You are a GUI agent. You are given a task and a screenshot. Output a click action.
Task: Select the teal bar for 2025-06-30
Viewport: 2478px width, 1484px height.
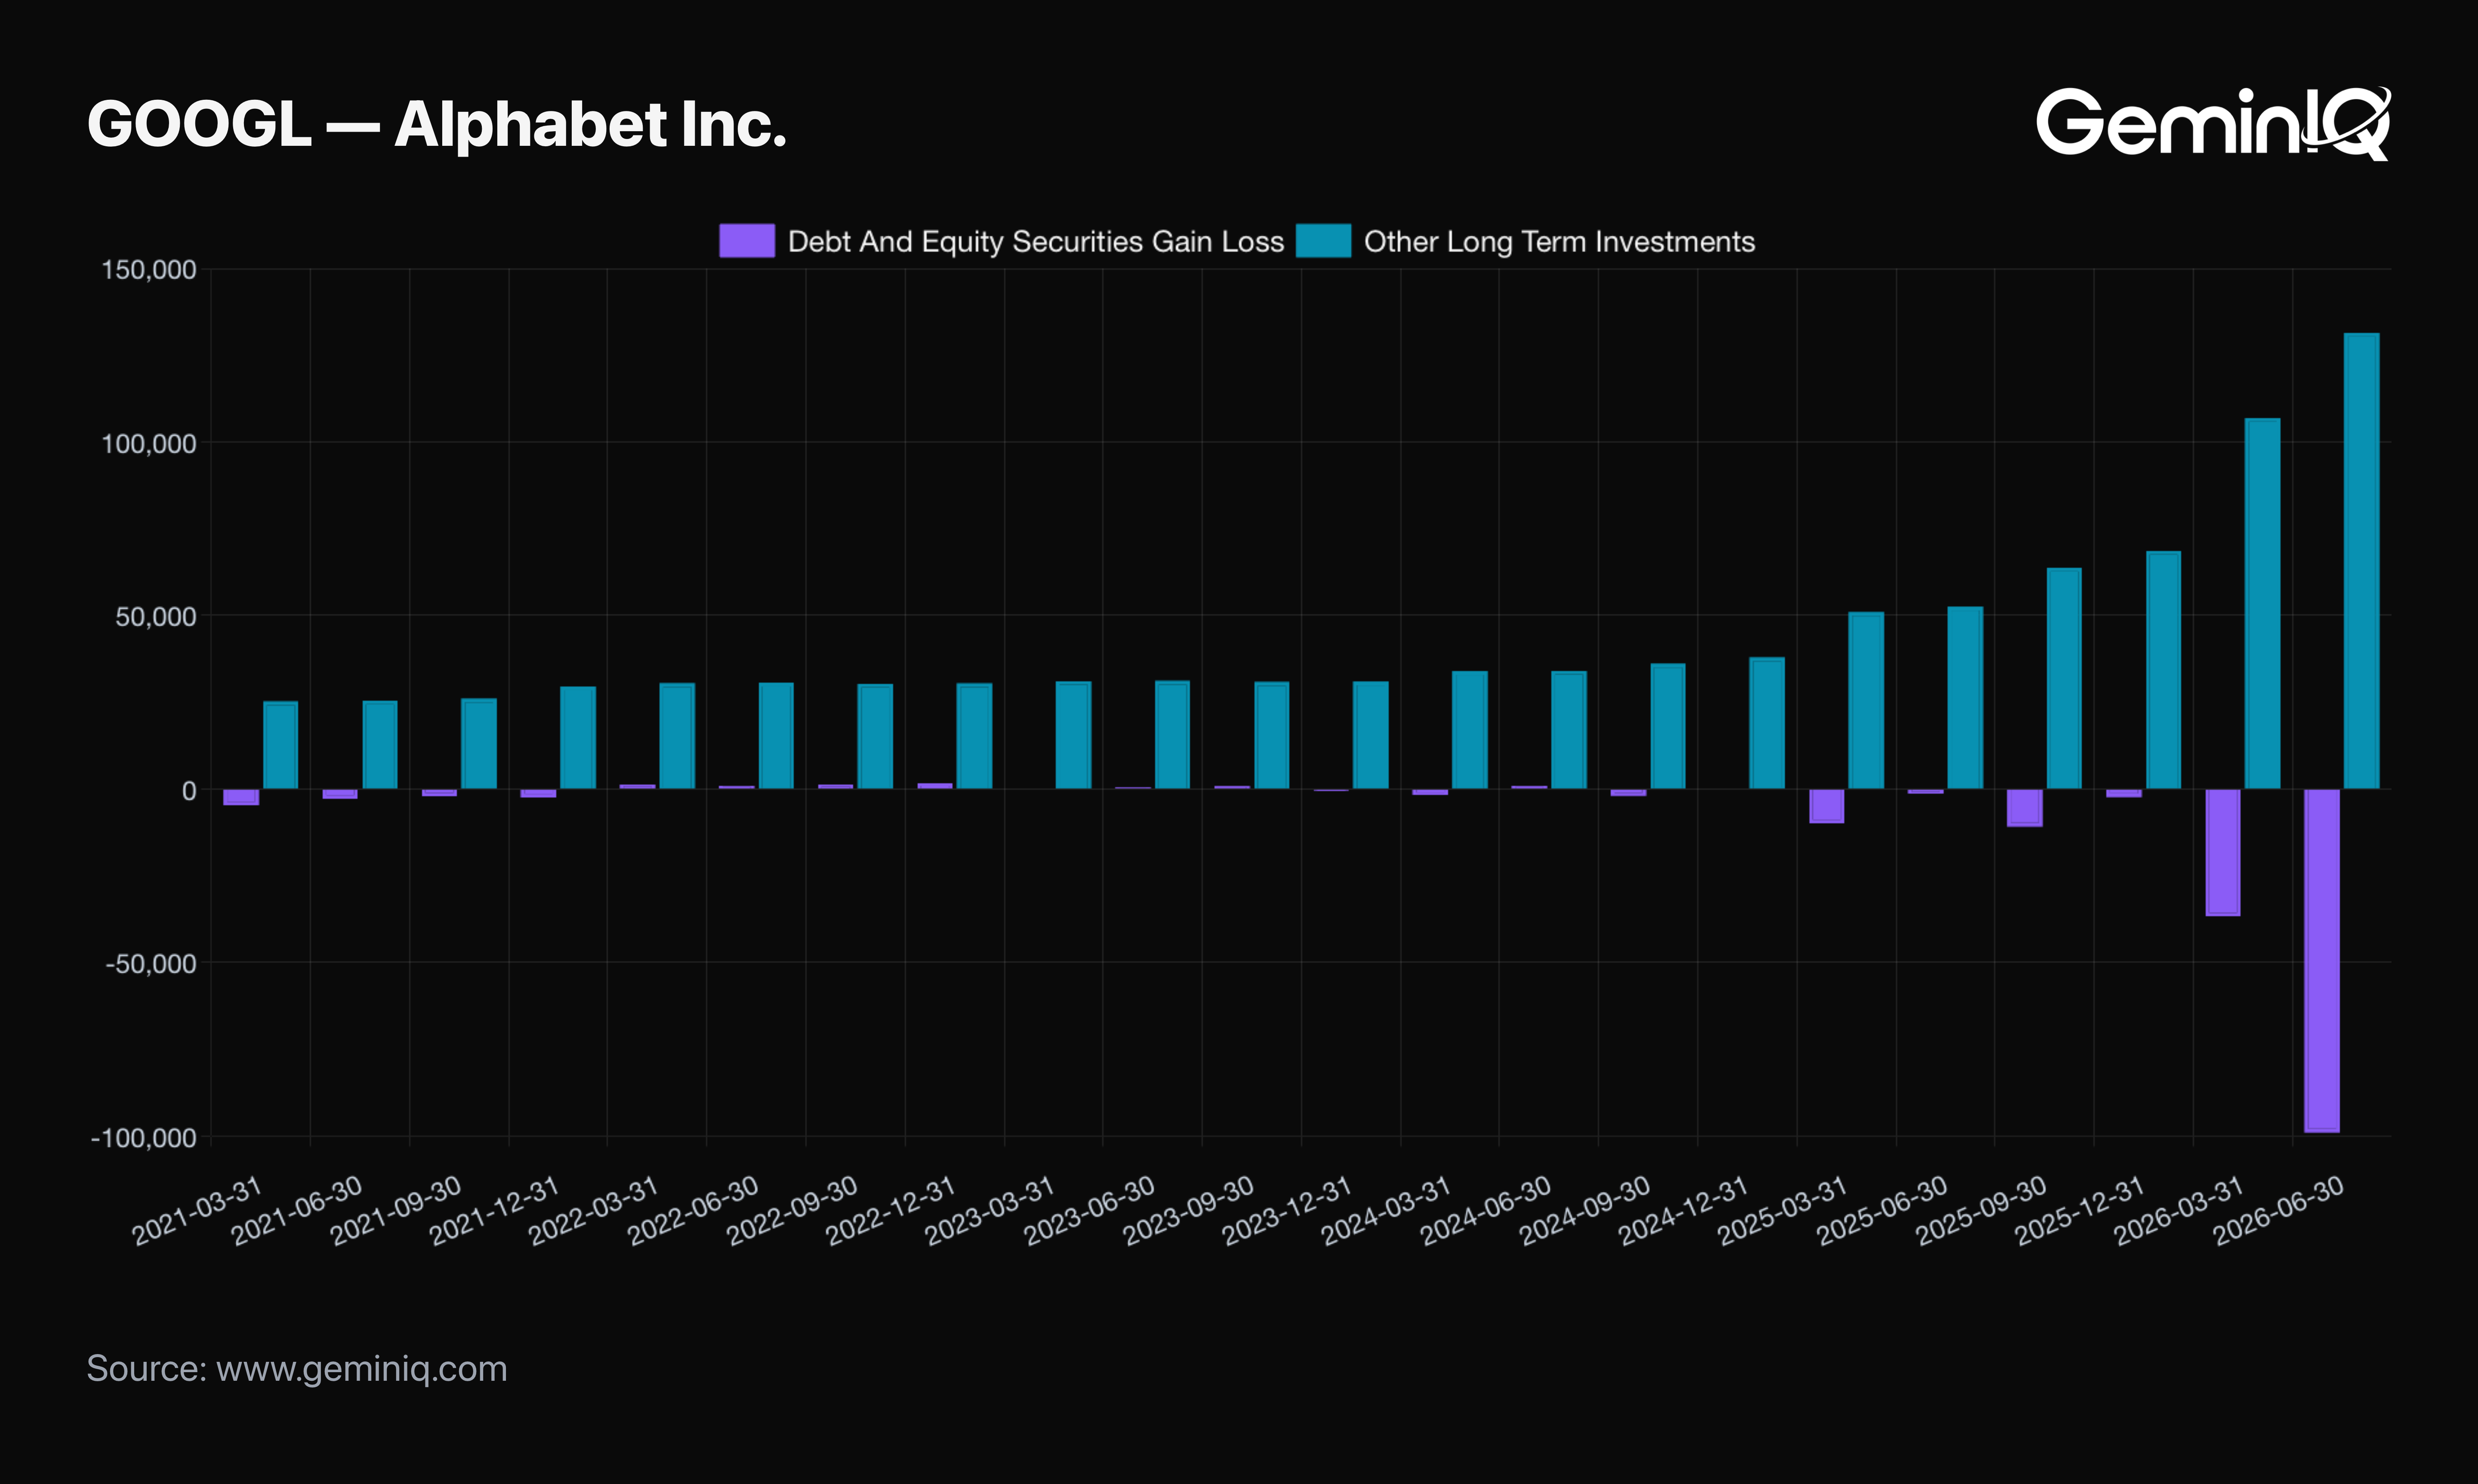pos(1965,698)
